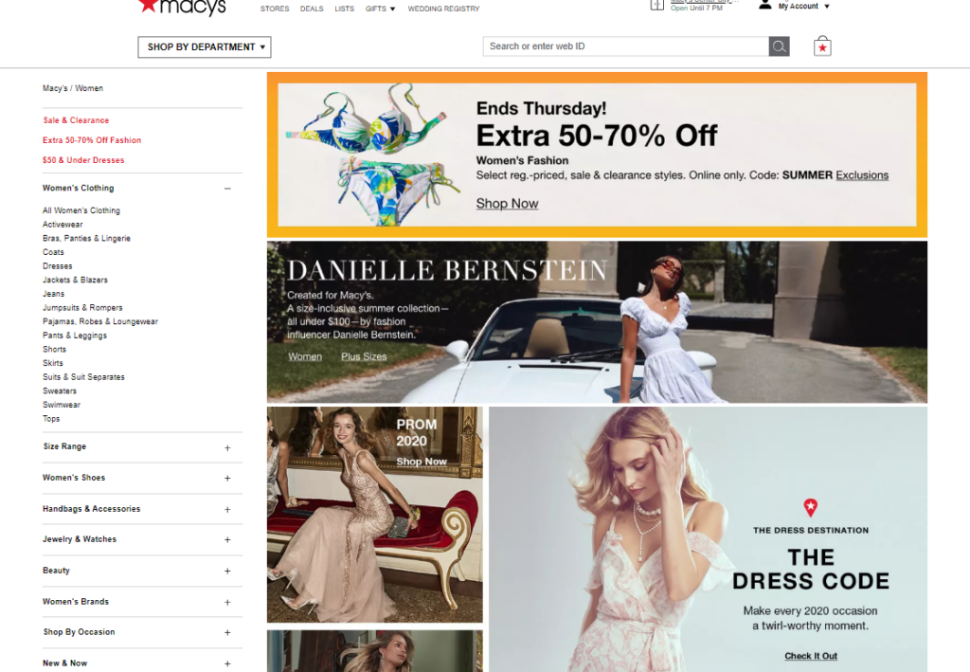Click Shop Now in the sale banner
The image size is (970, 672).
[x=508, y=204]
